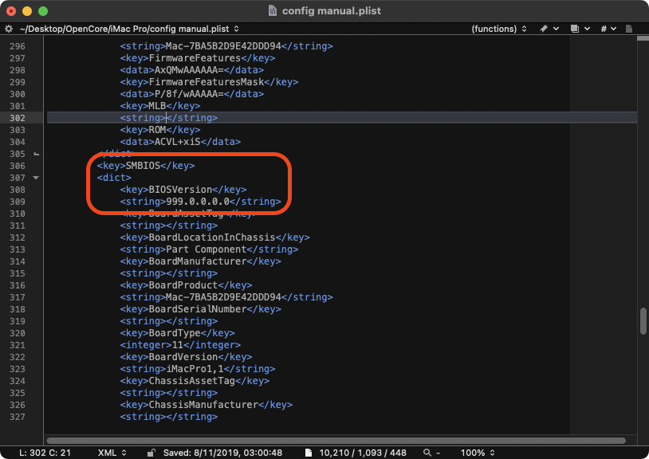Click the FirmwareFeaturesMask key on line 299
The height and width of the screenshot is (459, 649).
coord(206,82)
